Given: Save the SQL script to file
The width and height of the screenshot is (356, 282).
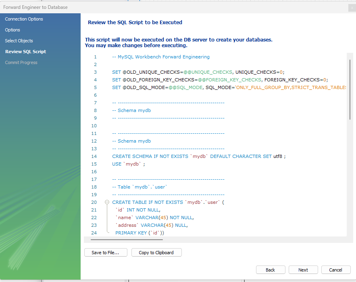Looking at the screenshot, I should pos(106,253).
